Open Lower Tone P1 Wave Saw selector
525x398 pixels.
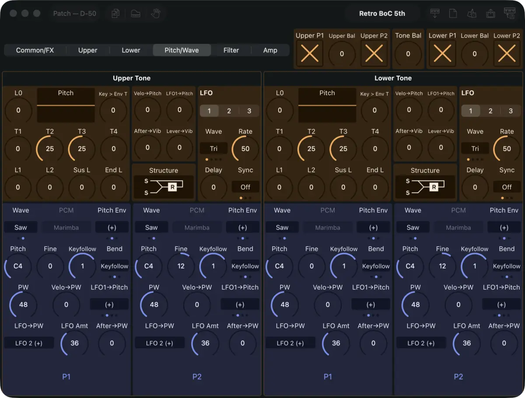(282, 227)
